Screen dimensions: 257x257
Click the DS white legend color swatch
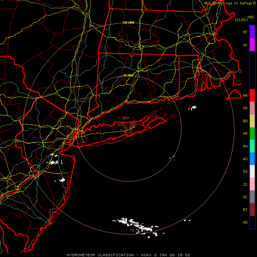tap(252, 171)
